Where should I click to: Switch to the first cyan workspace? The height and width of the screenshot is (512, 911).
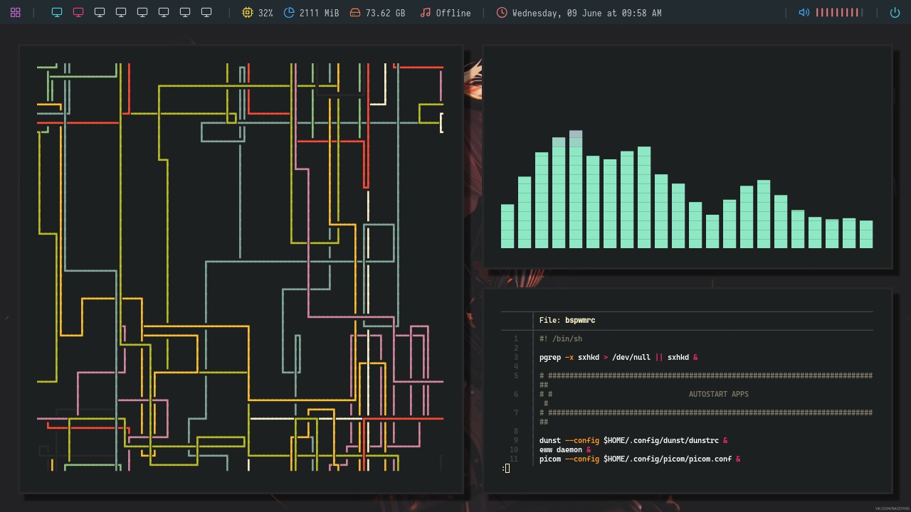click(x=57, y=12)
